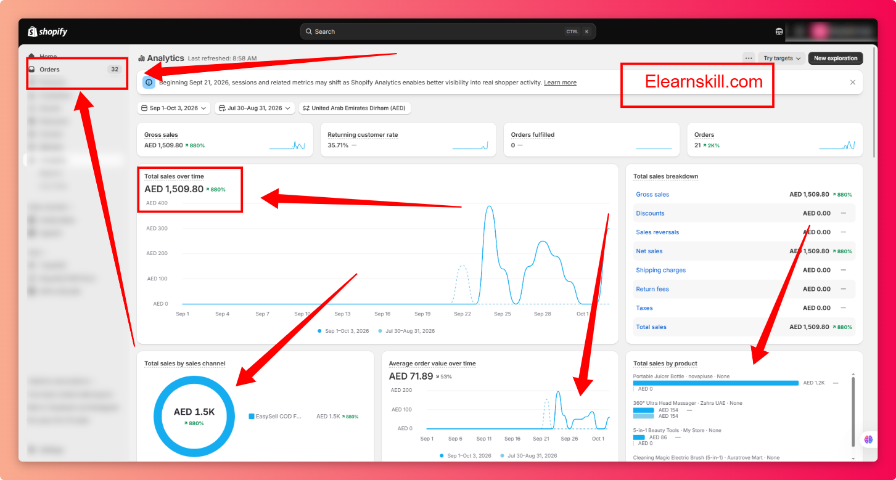Open the Shipping charges breakdown link

(x=660, y=271)
